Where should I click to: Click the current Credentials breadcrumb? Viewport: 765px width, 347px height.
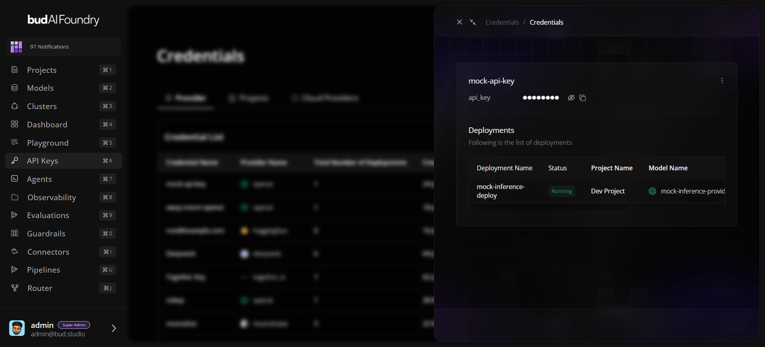point(546,22)
